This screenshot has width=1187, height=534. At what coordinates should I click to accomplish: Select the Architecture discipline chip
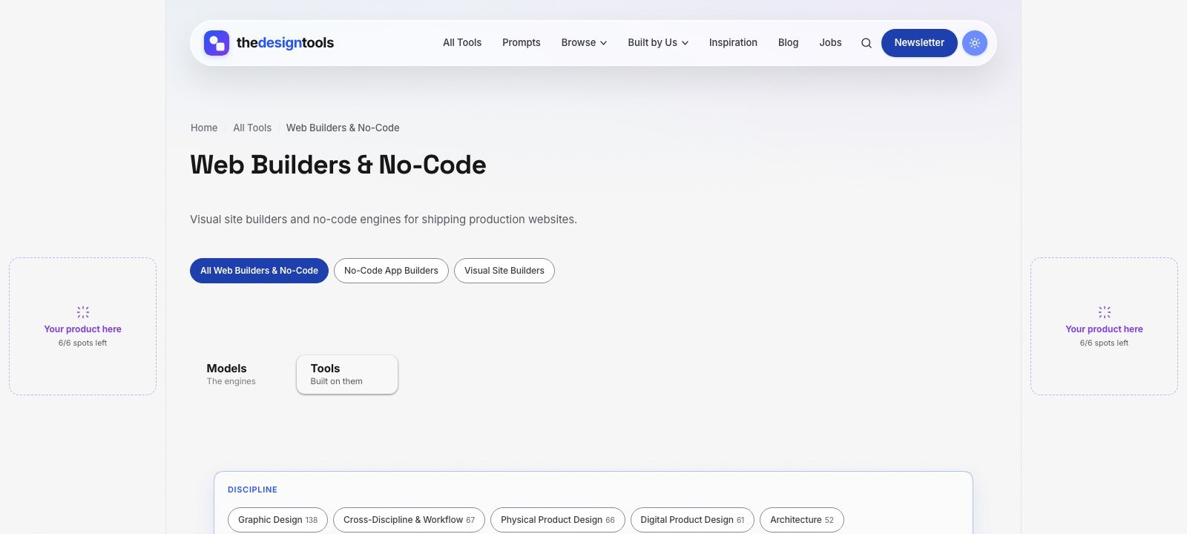pos(802,520)
